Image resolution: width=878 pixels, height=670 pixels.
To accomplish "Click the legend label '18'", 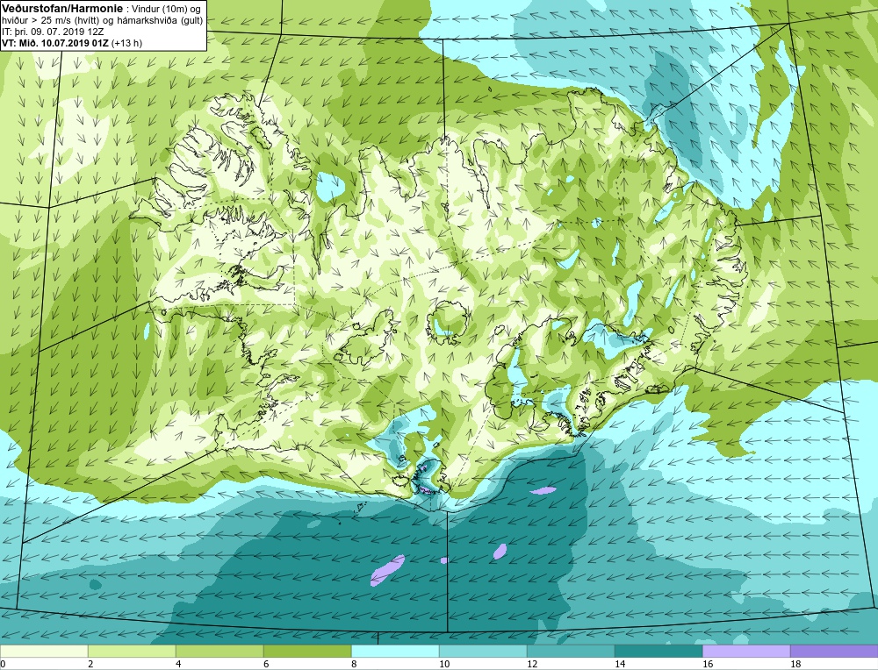I will tap(795, 664).
